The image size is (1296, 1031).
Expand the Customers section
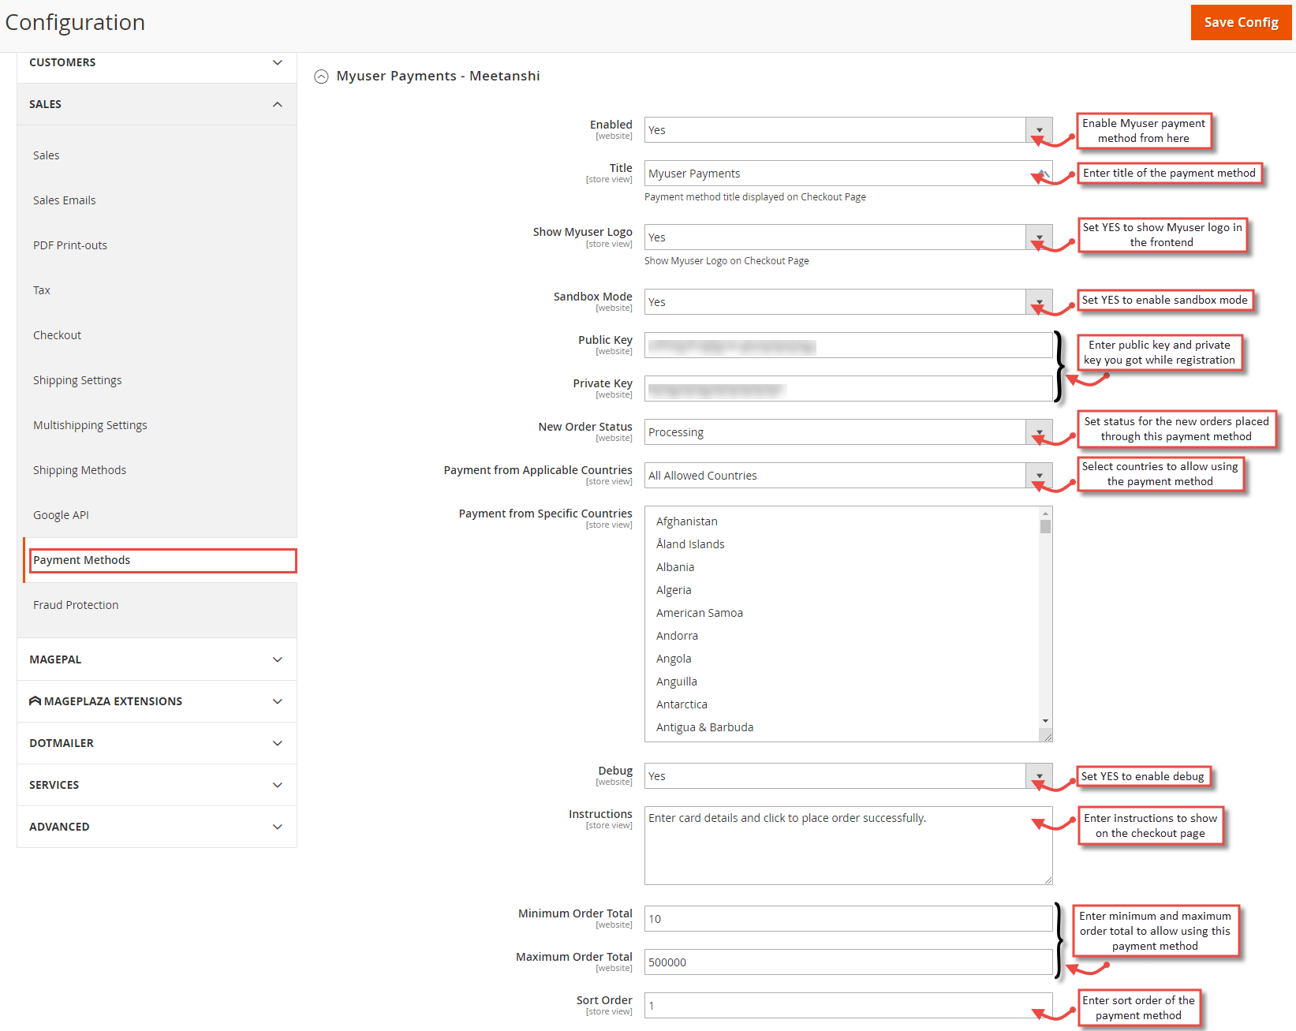pyautogui.click(x=157, y=62)
